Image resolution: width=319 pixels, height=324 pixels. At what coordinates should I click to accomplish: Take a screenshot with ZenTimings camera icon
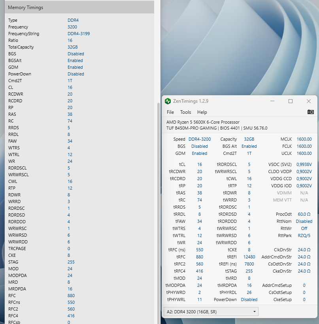pos(311,112)
